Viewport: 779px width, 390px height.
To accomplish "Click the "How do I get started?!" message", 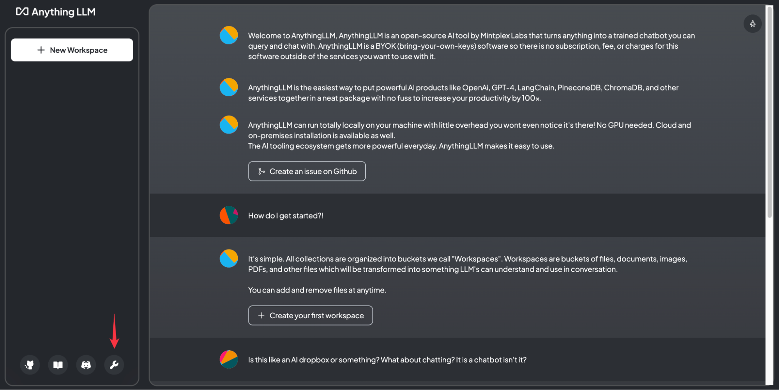I will 286,216.
